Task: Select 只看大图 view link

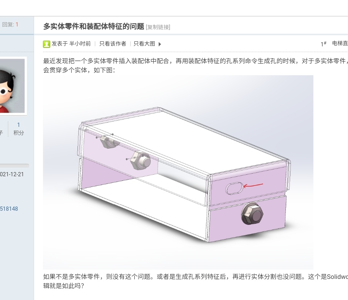Action: (144, 44)
